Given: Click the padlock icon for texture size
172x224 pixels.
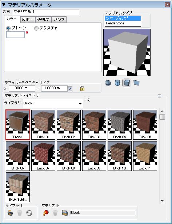Looking at the screenshot, I should point(82,88).
